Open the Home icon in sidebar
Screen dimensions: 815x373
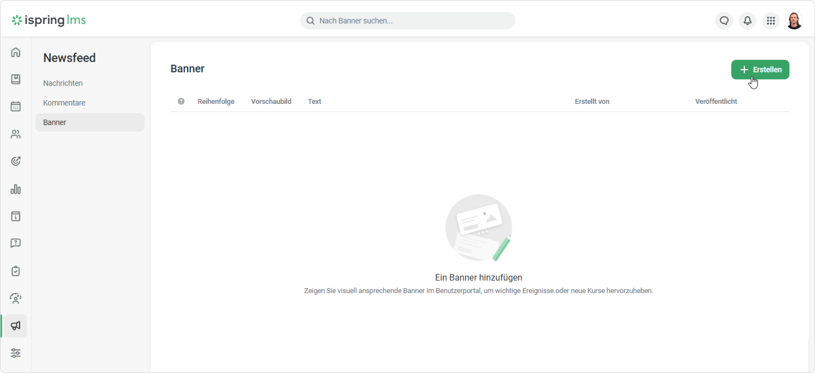[15, 52]
